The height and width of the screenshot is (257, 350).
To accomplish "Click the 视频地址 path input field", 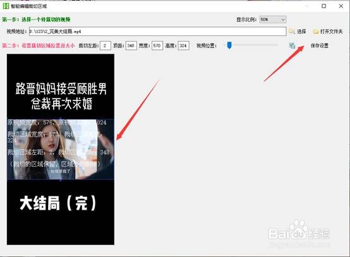I will 157,32.
